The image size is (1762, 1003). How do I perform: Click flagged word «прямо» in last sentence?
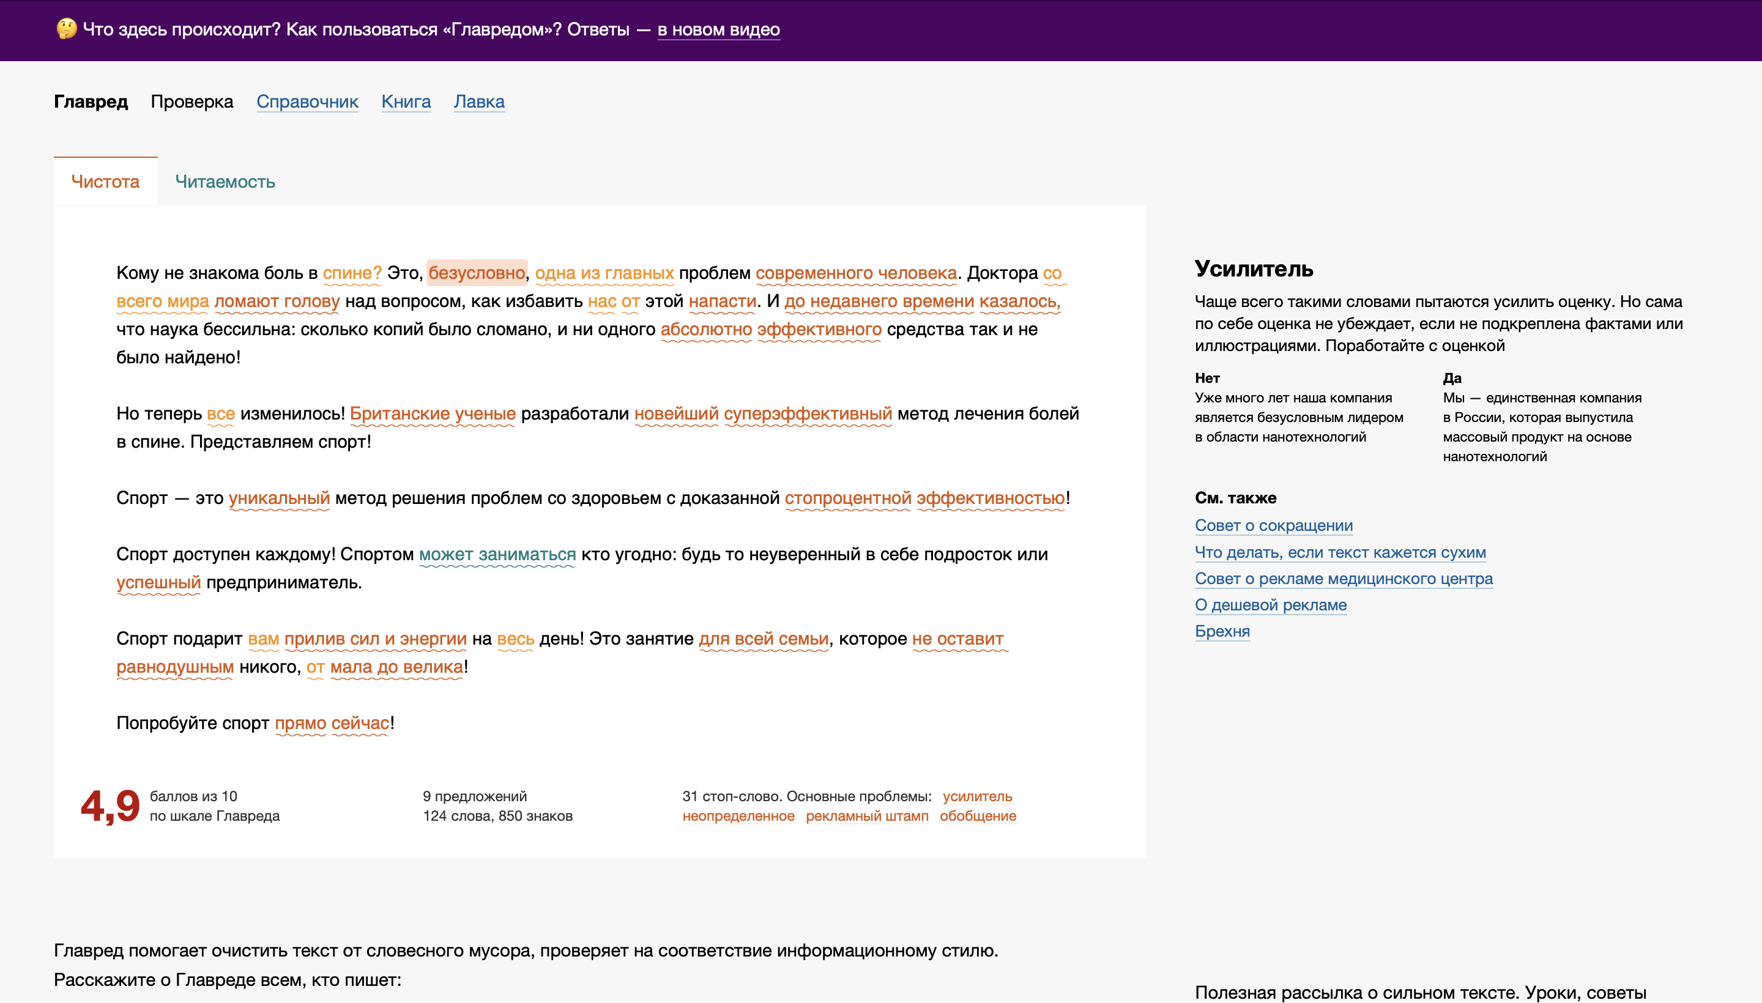coord(300,724)
